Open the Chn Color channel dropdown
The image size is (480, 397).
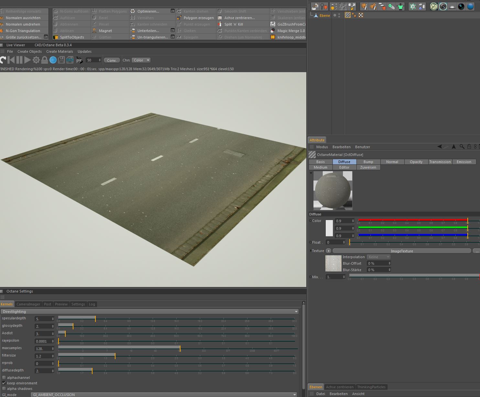click(141, 60)
